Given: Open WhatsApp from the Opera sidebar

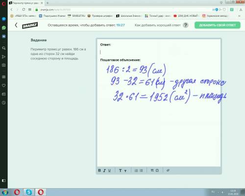Looking at the screenshot, I should tap(4, 27).
